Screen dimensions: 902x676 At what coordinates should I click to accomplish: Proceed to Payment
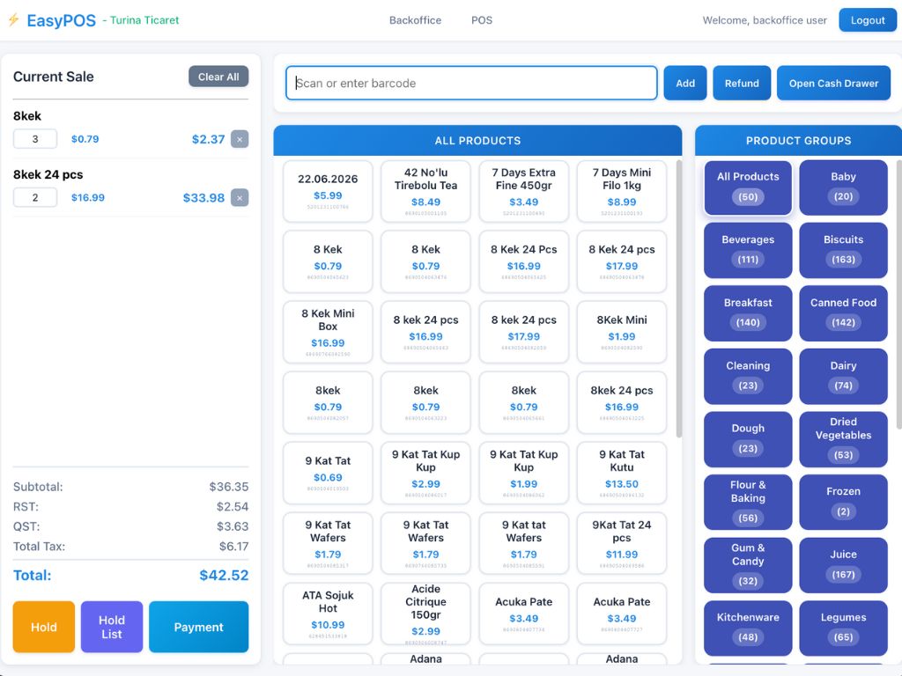pos(198,627)
